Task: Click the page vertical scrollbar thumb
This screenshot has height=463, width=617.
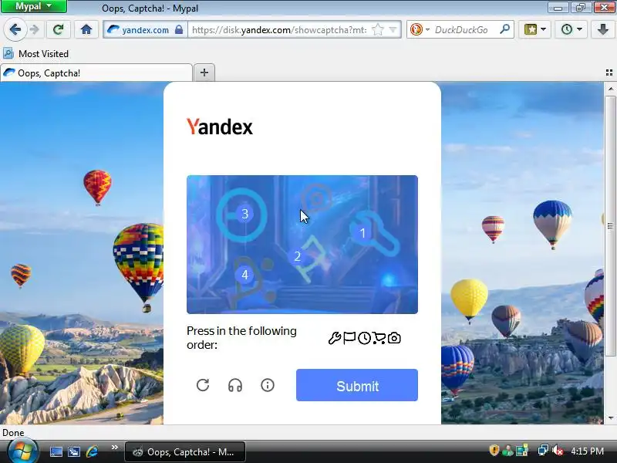Action: (610, 225)
